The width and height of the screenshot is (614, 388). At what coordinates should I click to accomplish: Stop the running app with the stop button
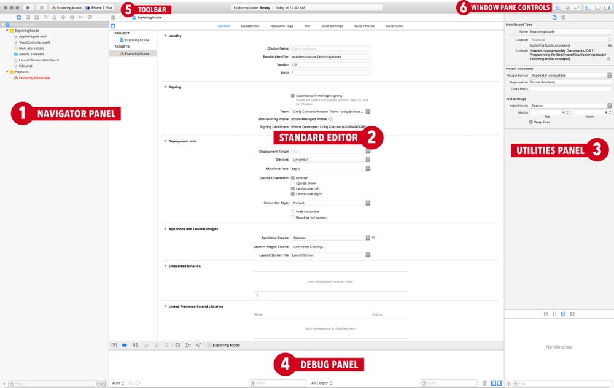click(x=41, y=7)
